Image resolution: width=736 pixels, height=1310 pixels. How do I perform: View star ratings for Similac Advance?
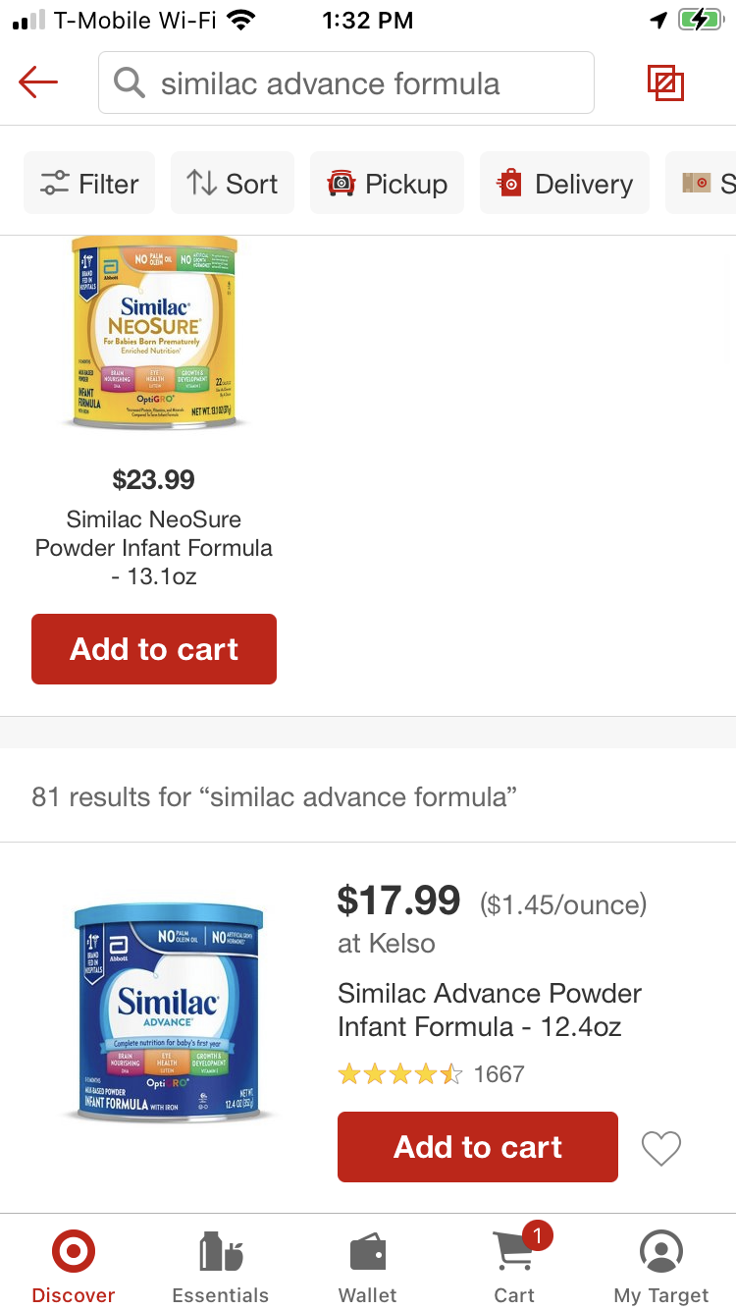[x=400, y=1074]
